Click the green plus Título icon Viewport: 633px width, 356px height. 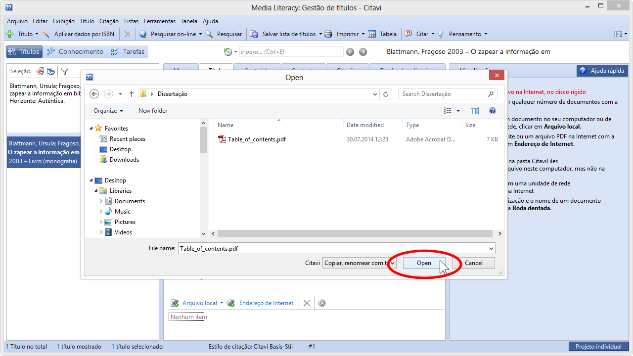click(x=10, y=34)
